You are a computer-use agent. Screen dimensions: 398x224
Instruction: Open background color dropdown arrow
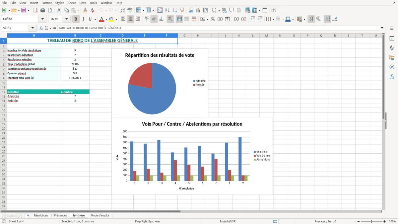[x=116, y=19]
